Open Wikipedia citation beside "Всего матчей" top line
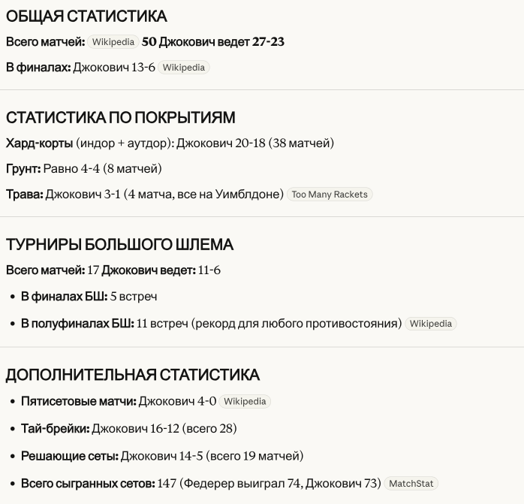Viewport: 524px width, 504px height. (113, 42)
